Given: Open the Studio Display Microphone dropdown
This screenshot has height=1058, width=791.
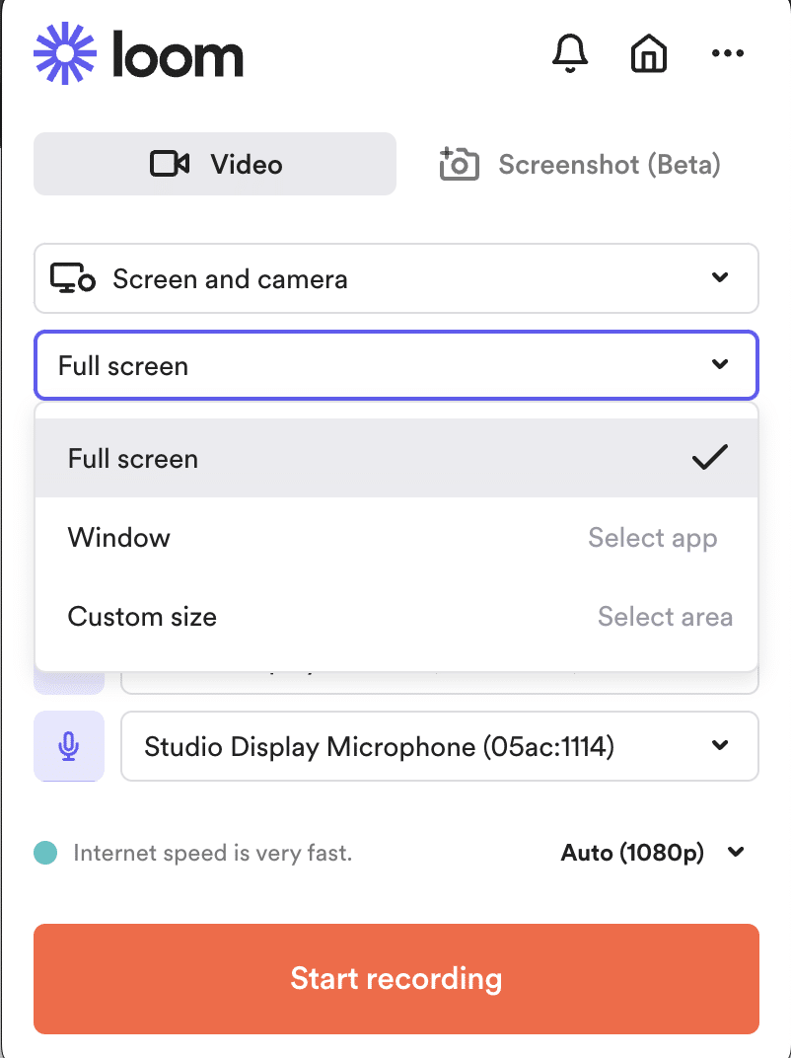Looking at the screenshot, I should [440, 746].
